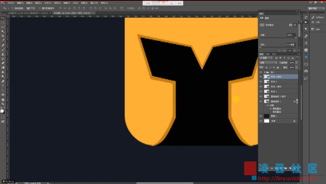Toggle visibility of 组 1 group

pyautogui.click(x=261, y=72)
